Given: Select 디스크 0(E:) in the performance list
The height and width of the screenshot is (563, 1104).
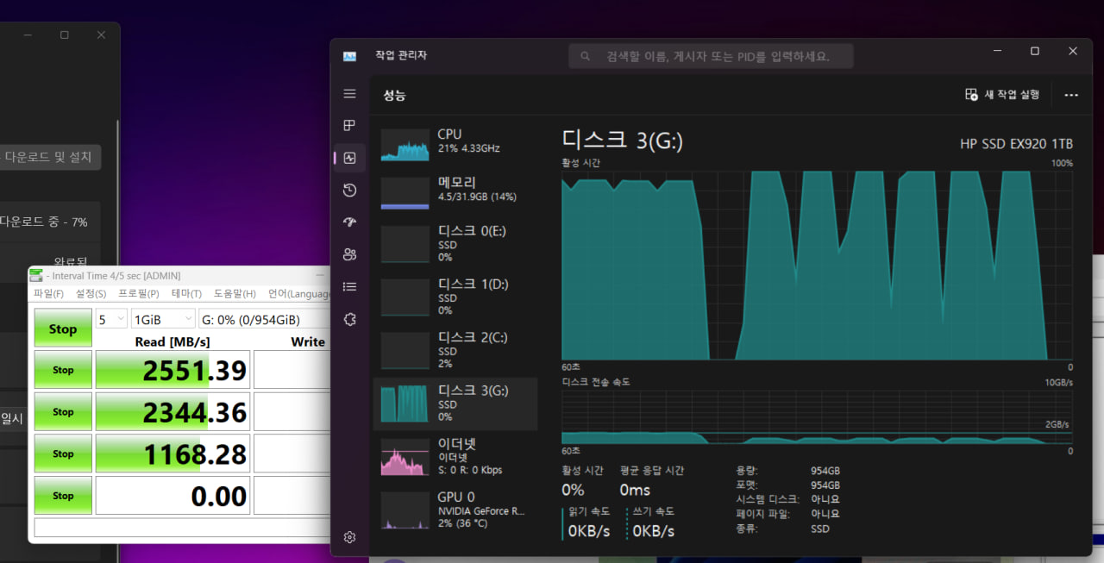Looking at the screenshot, I should click(455, 245).
